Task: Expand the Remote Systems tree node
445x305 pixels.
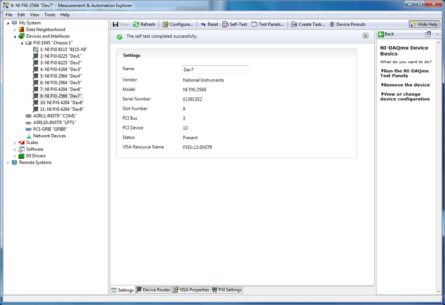Action: click(8, 163)
